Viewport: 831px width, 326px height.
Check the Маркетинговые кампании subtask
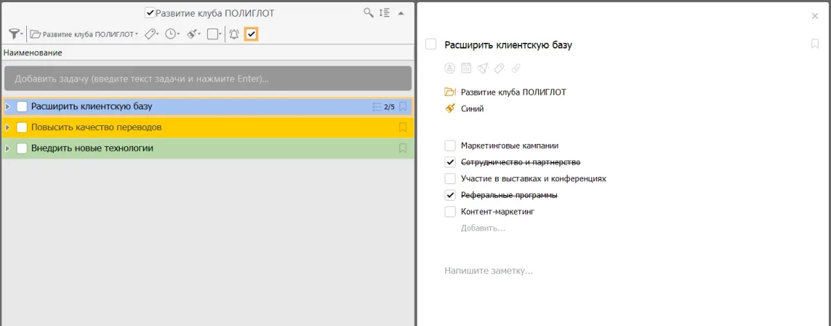(450, 146)
